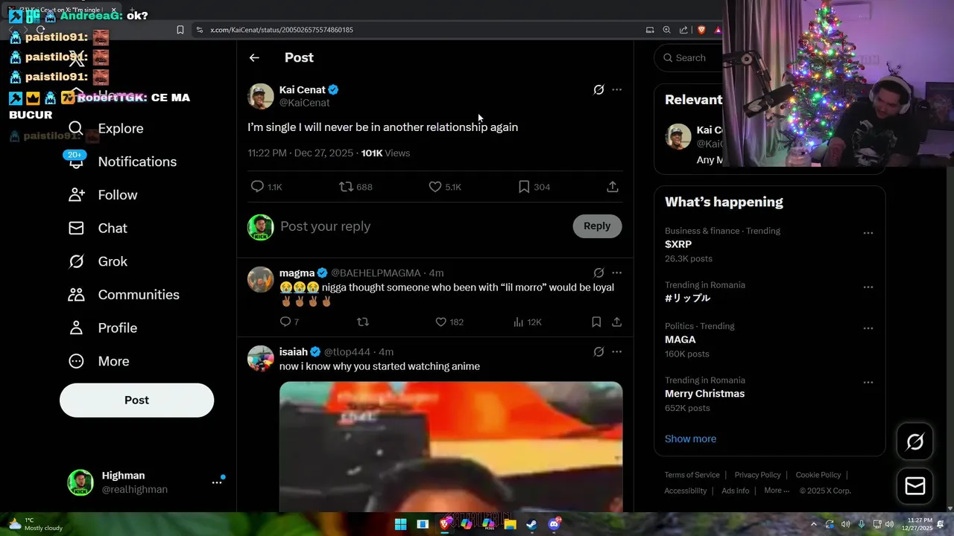Open File Explorer from the taskbar
Image resolution: width=954 pixels, height=536 pixels.
coord(510,524)
